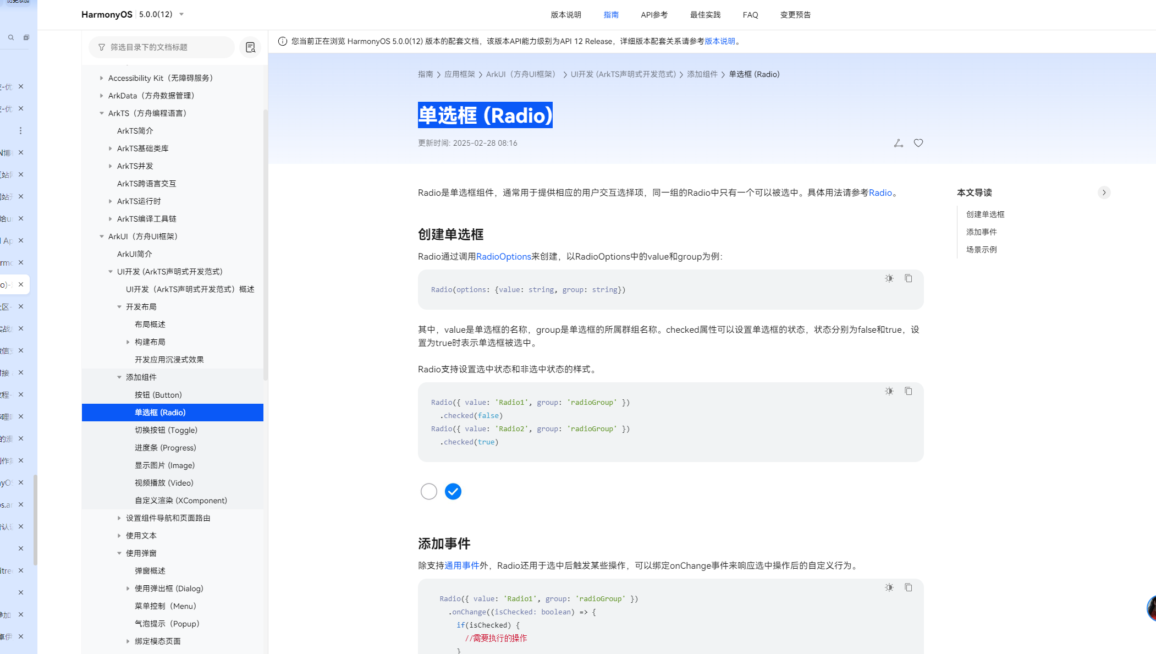Open the HarmonyOS version dropdown
The image size is (1156, 654).
(x=181, y=14)
